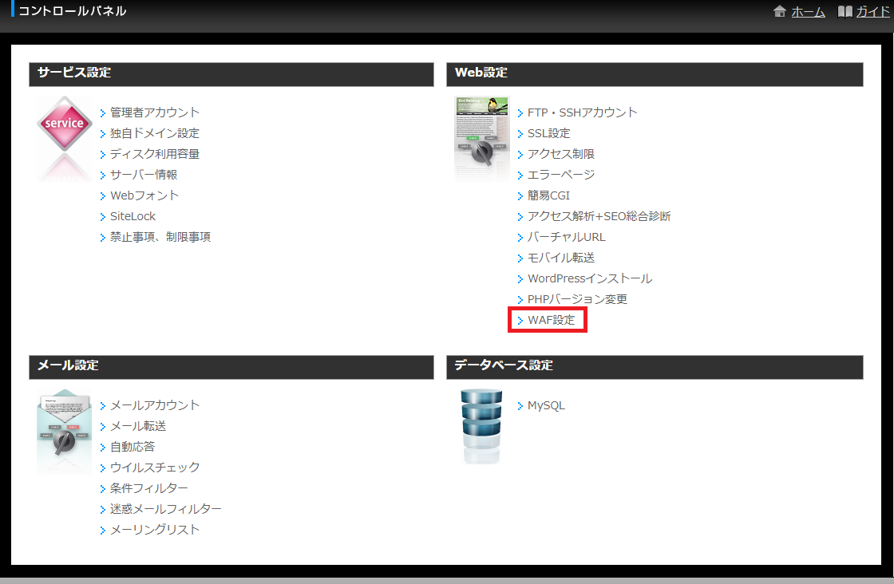894x584 pixels.
Task: Open SSL設定 page
Action: click(548, 133)
